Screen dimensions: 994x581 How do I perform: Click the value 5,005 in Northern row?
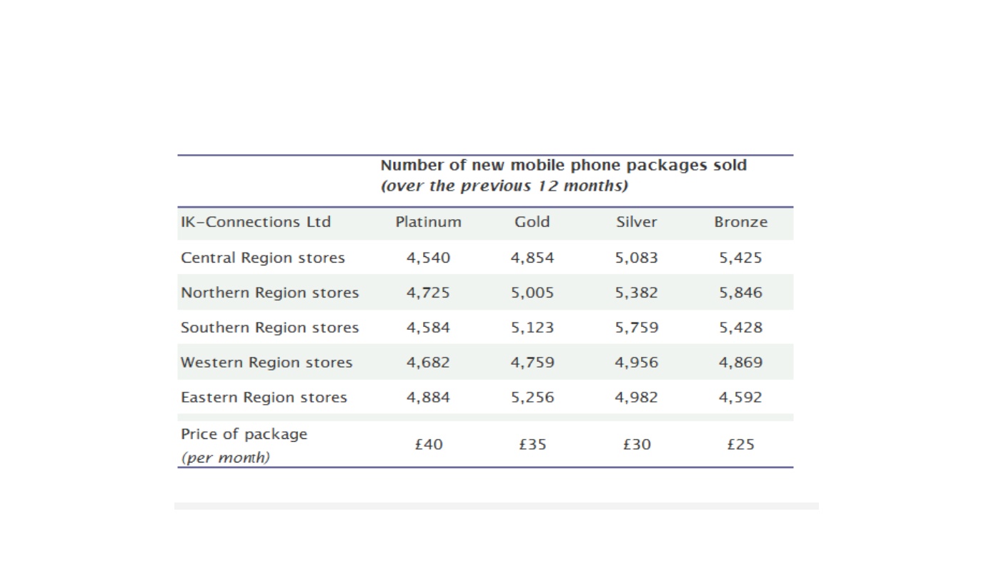(532, 293)
